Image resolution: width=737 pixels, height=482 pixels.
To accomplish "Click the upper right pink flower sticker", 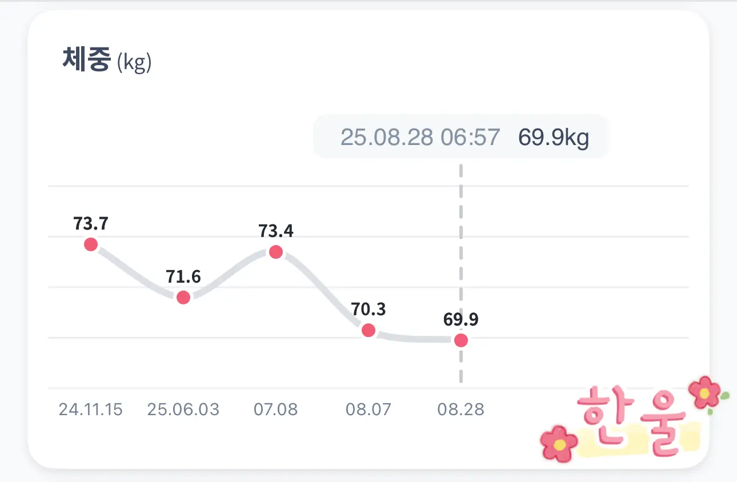I will (705, 392).
